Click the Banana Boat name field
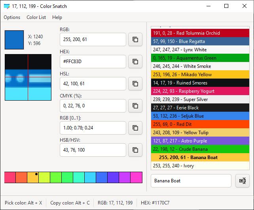This screenshot has width=254, height=210. pos(191,181)
